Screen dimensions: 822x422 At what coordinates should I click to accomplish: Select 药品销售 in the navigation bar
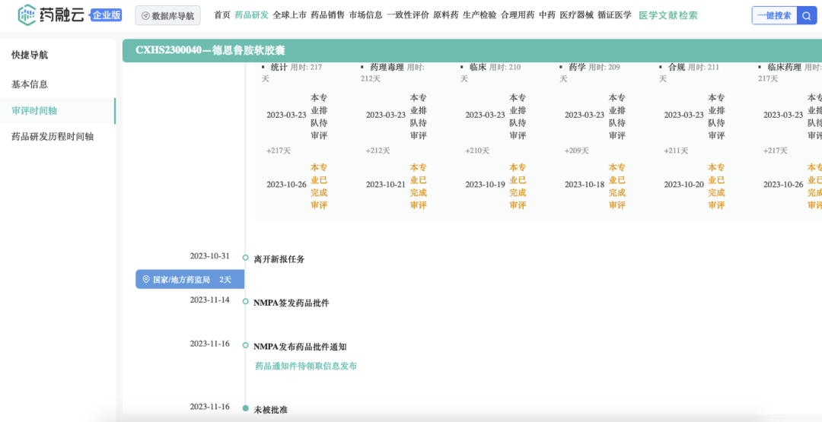point(327,15)
